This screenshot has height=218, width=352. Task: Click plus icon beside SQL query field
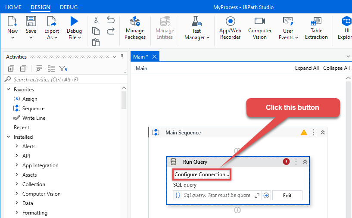point(266,195)
